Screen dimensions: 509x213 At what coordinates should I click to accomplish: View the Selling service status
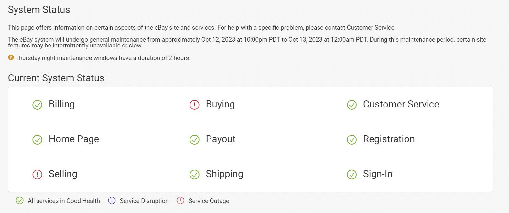(63, 174)
